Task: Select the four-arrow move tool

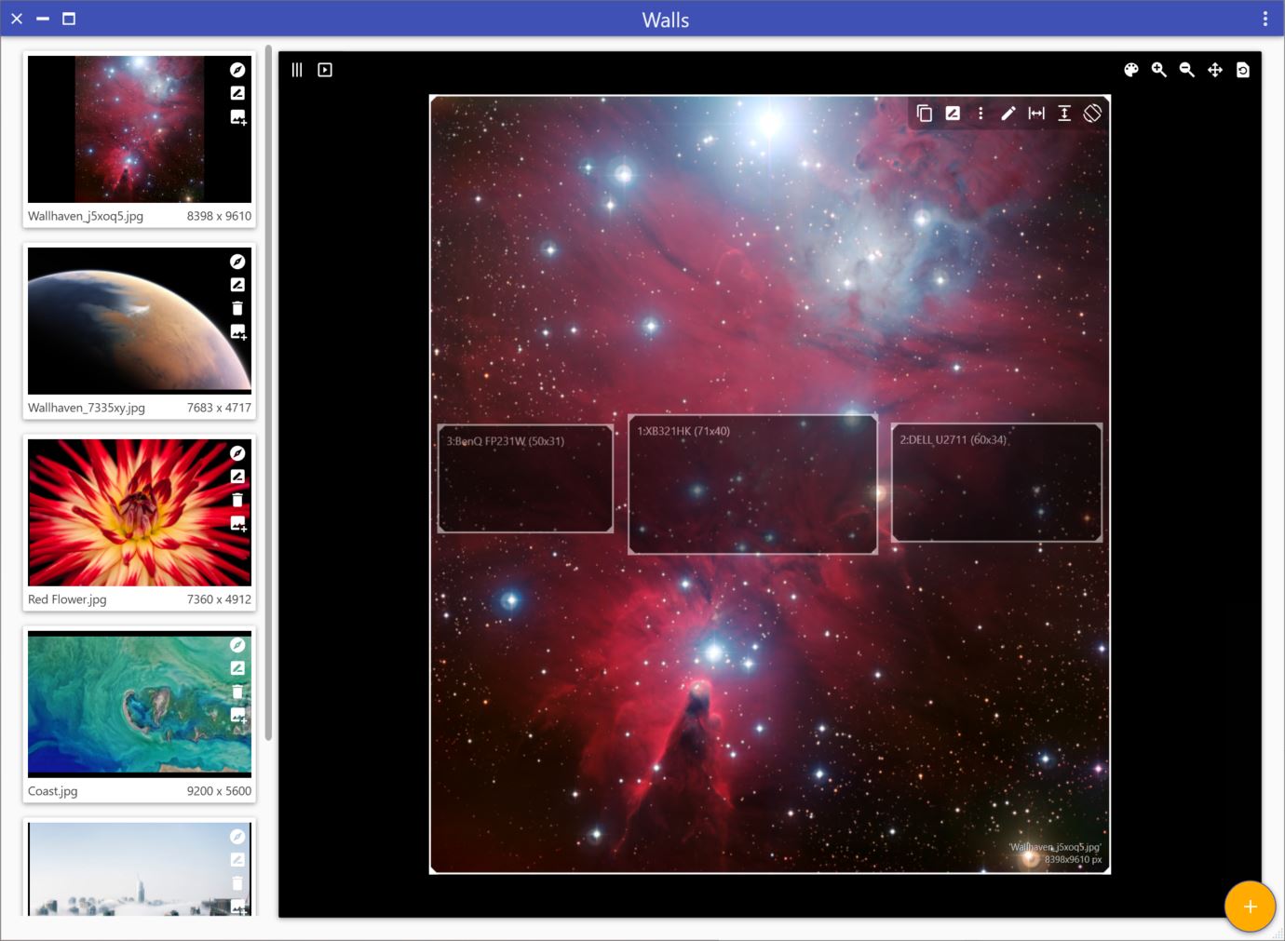Action: coord(1215,70)
